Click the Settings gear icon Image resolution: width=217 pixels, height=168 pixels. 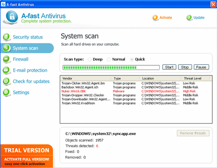tap(6, 92)
